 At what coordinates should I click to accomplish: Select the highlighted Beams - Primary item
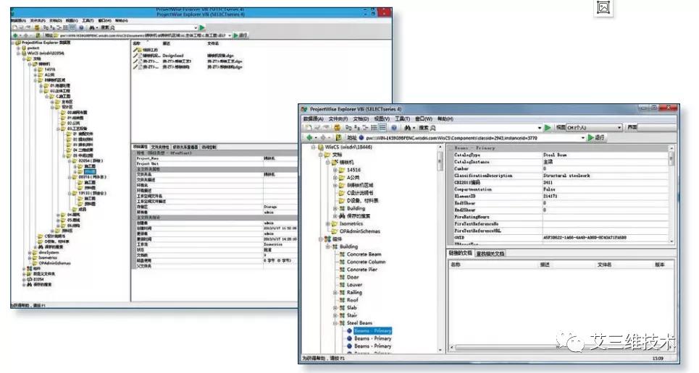pyautogui.click(x=372, y=330)
